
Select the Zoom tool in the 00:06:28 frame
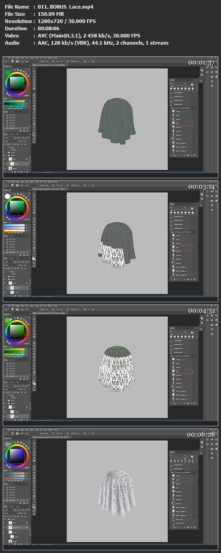(34, 499)
